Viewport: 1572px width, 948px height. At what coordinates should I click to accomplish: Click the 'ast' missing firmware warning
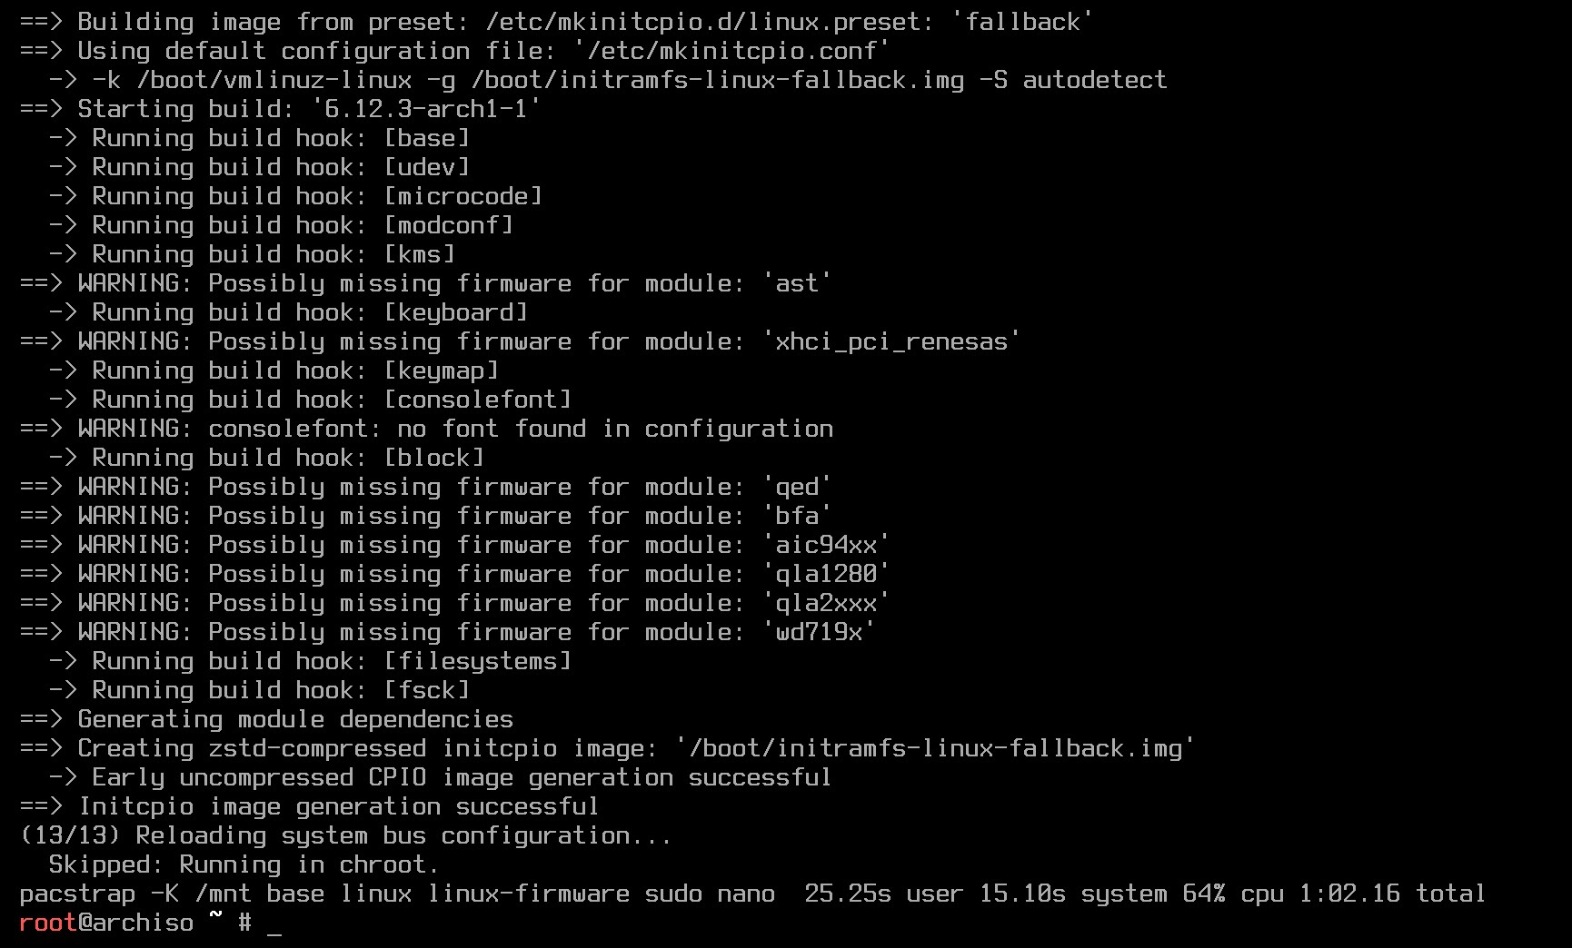point(425,283)
